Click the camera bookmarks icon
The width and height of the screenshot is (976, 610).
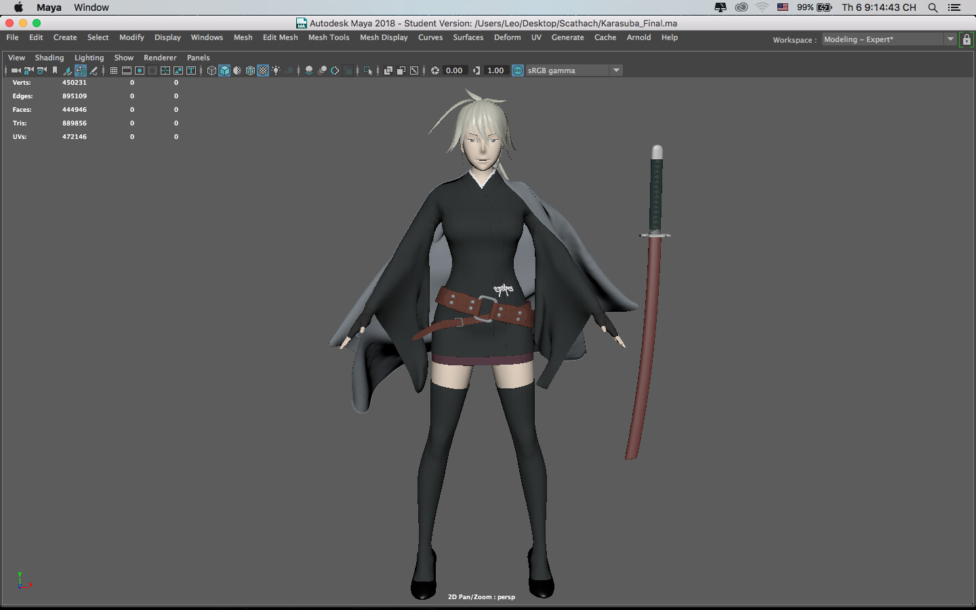[x=55, y=70]
